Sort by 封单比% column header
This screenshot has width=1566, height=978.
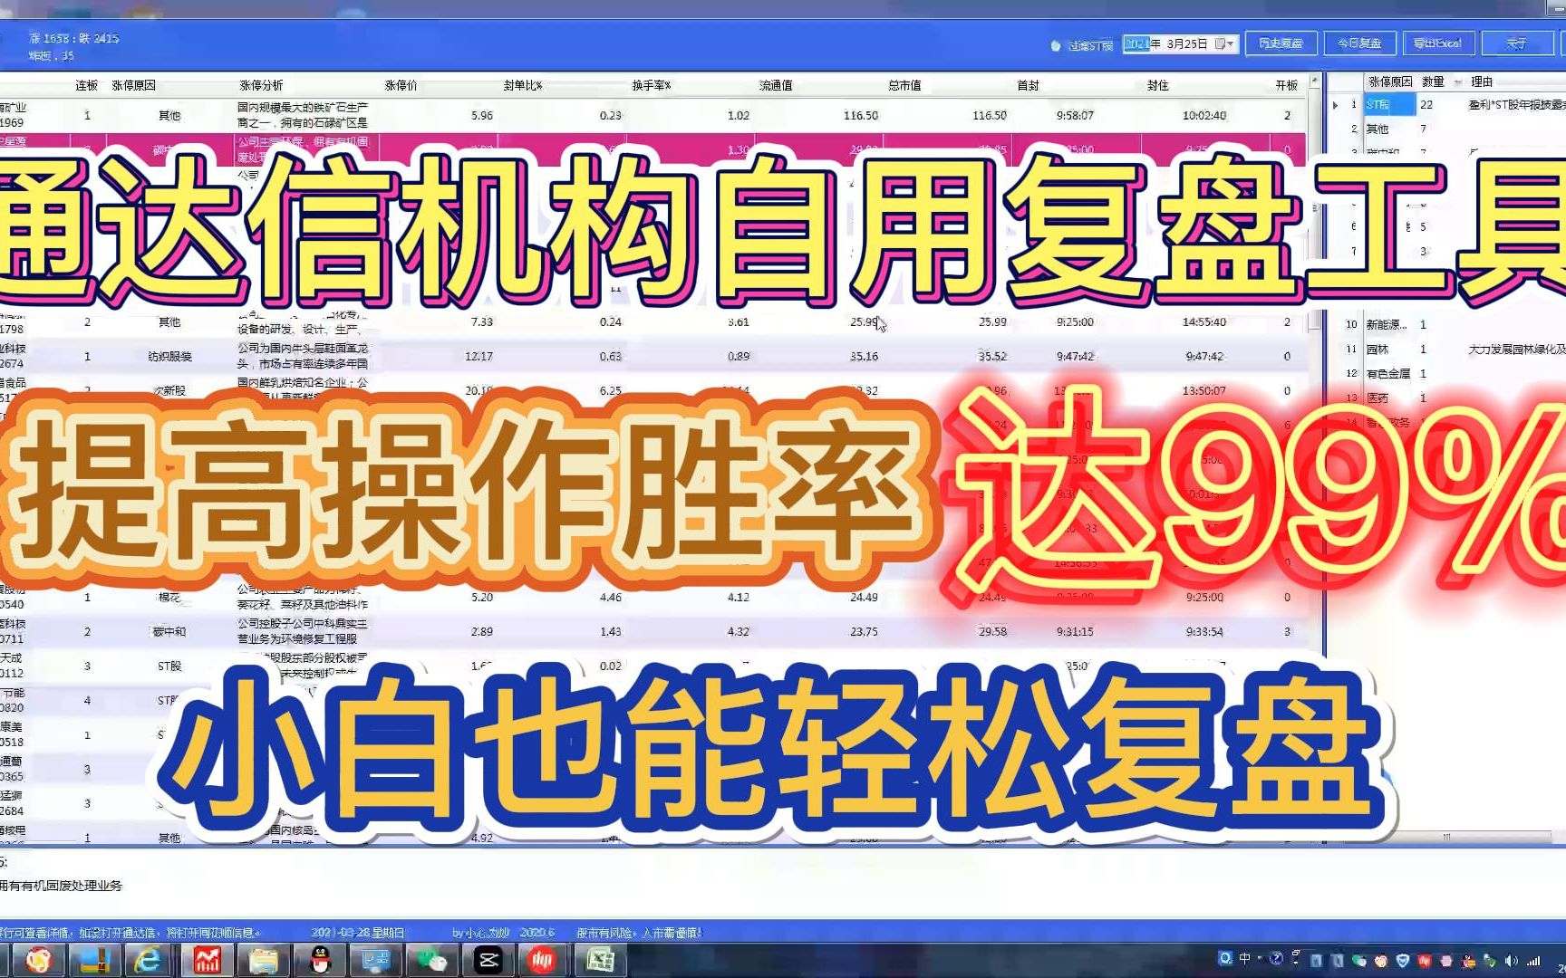pyautogui.click(x=523, y=85)
